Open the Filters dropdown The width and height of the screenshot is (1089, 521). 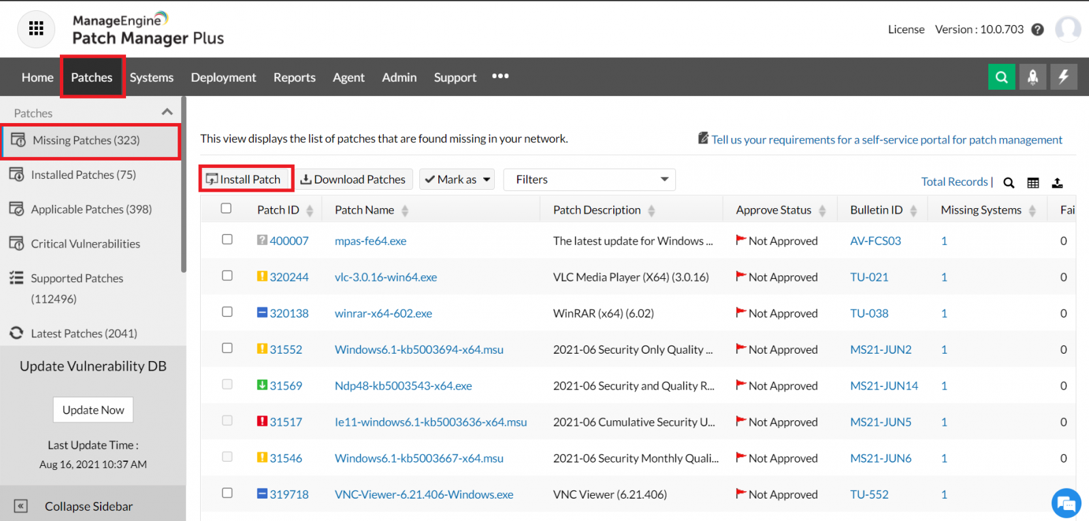589,180
